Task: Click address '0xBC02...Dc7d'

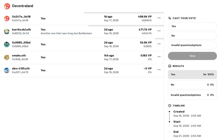Action: 21,34
